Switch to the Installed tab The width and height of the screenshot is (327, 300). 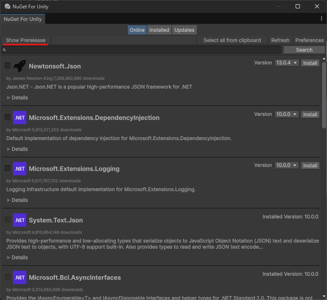pyautogui.click(x=159, y=30)
